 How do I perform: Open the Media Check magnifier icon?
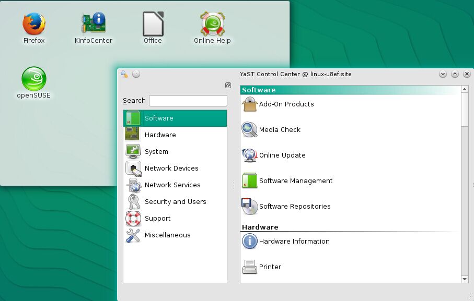[249, 130]
